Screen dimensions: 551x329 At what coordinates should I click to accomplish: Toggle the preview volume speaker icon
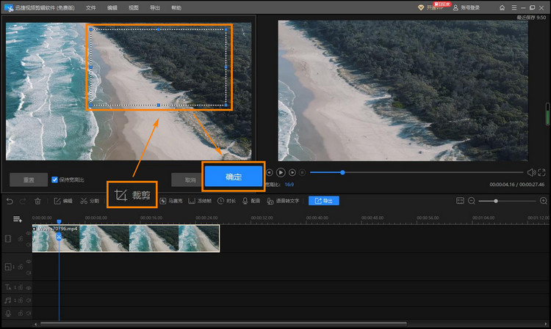[x=531, y=172]
